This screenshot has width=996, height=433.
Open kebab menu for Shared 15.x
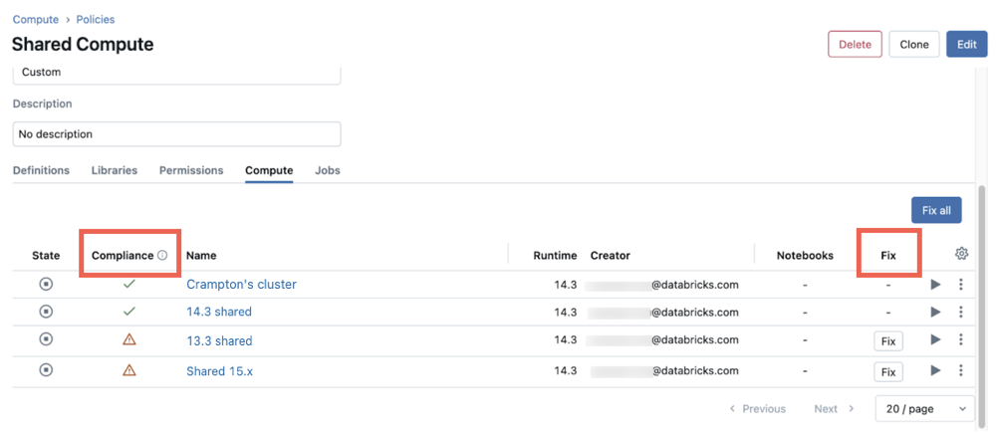(960, 371)
